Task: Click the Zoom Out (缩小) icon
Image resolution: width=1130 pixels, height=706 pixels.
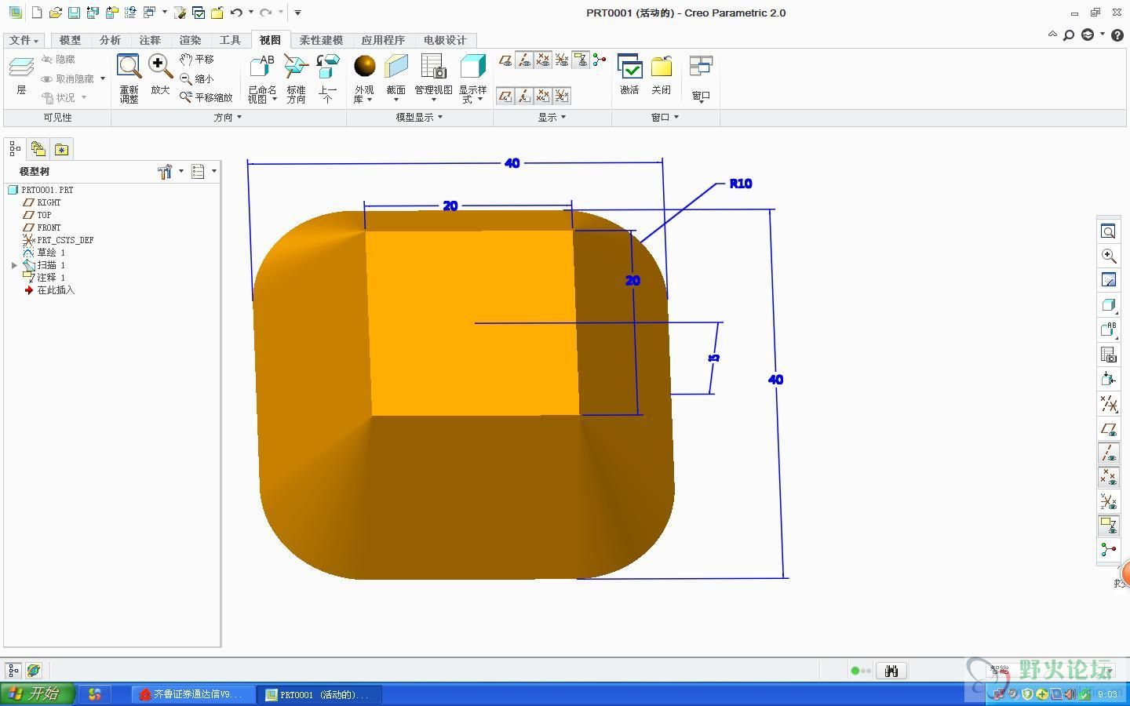Action: click(196, 78)
